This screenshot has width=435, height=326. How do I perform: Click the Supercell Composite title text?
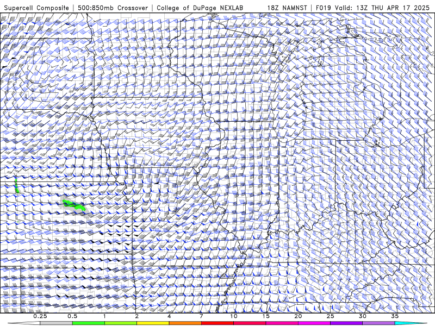(x=36, y=8)
